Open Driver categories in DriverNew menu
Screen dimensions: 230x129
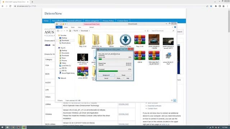click(92, 21)
